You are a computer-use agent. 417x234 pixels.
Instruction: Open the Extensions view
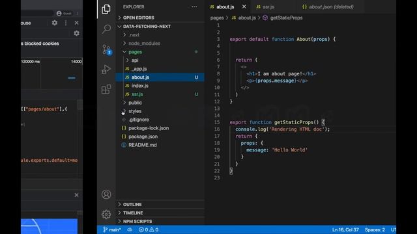[106, 89]
